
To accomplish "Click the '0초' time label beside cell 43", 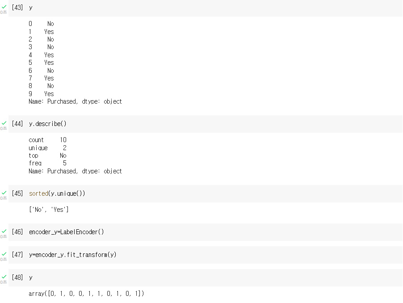I will (x=3, y=12).
